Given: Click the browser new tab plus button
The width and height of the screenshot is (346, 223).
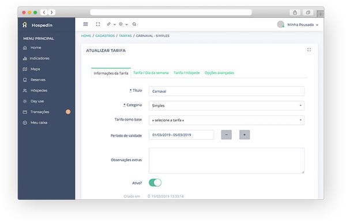Looking at the screenshot, I should (320, 14).
